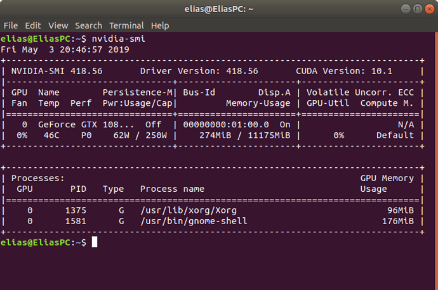438x290 pixels.
Task: Open the Help menu
Action: point(160,25)
